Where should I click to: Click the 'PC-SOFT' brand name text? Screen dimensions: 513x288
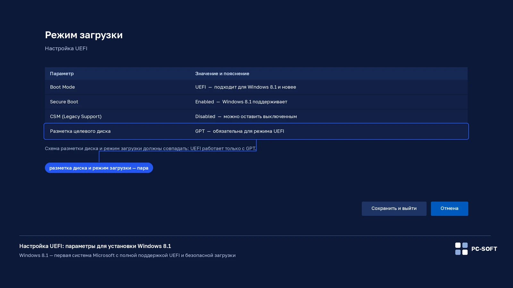tap(484, 249)
